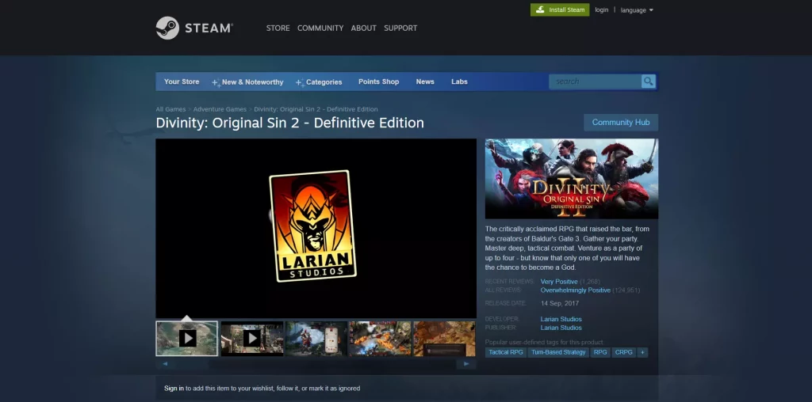Open the SUPPORT menu

[x=400, y=28]
